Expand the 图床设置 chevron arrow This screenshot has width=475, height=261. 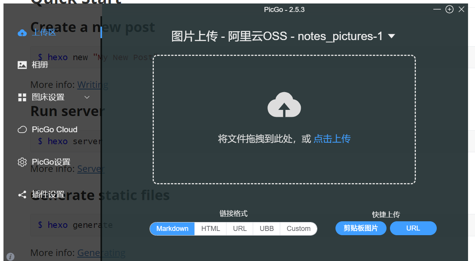click(x=87, y=98)
